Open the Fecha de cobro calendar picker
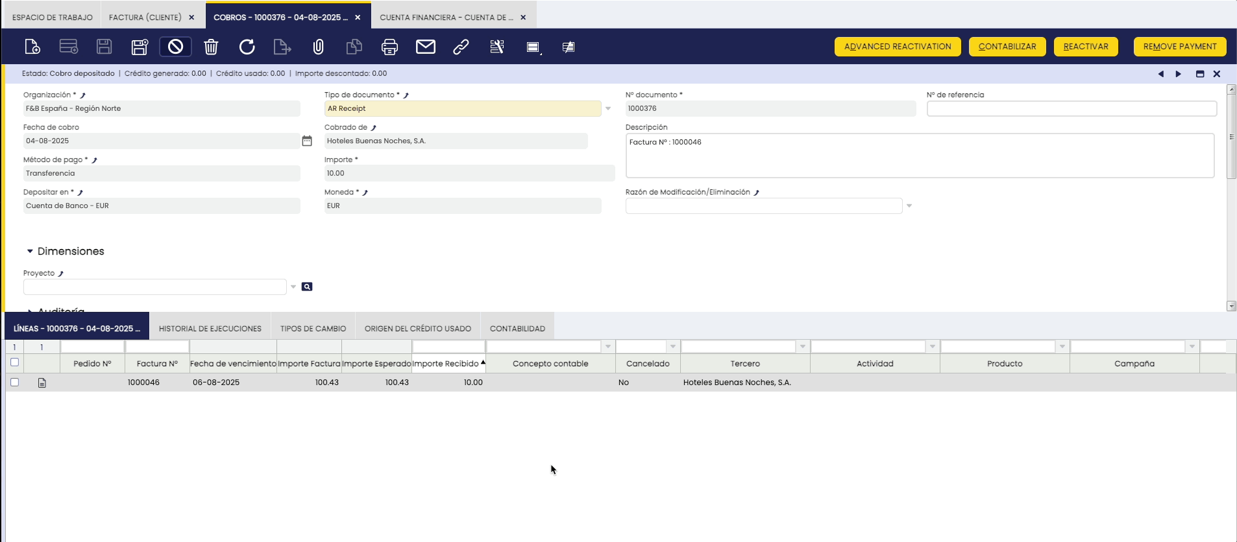 (307, 141)
